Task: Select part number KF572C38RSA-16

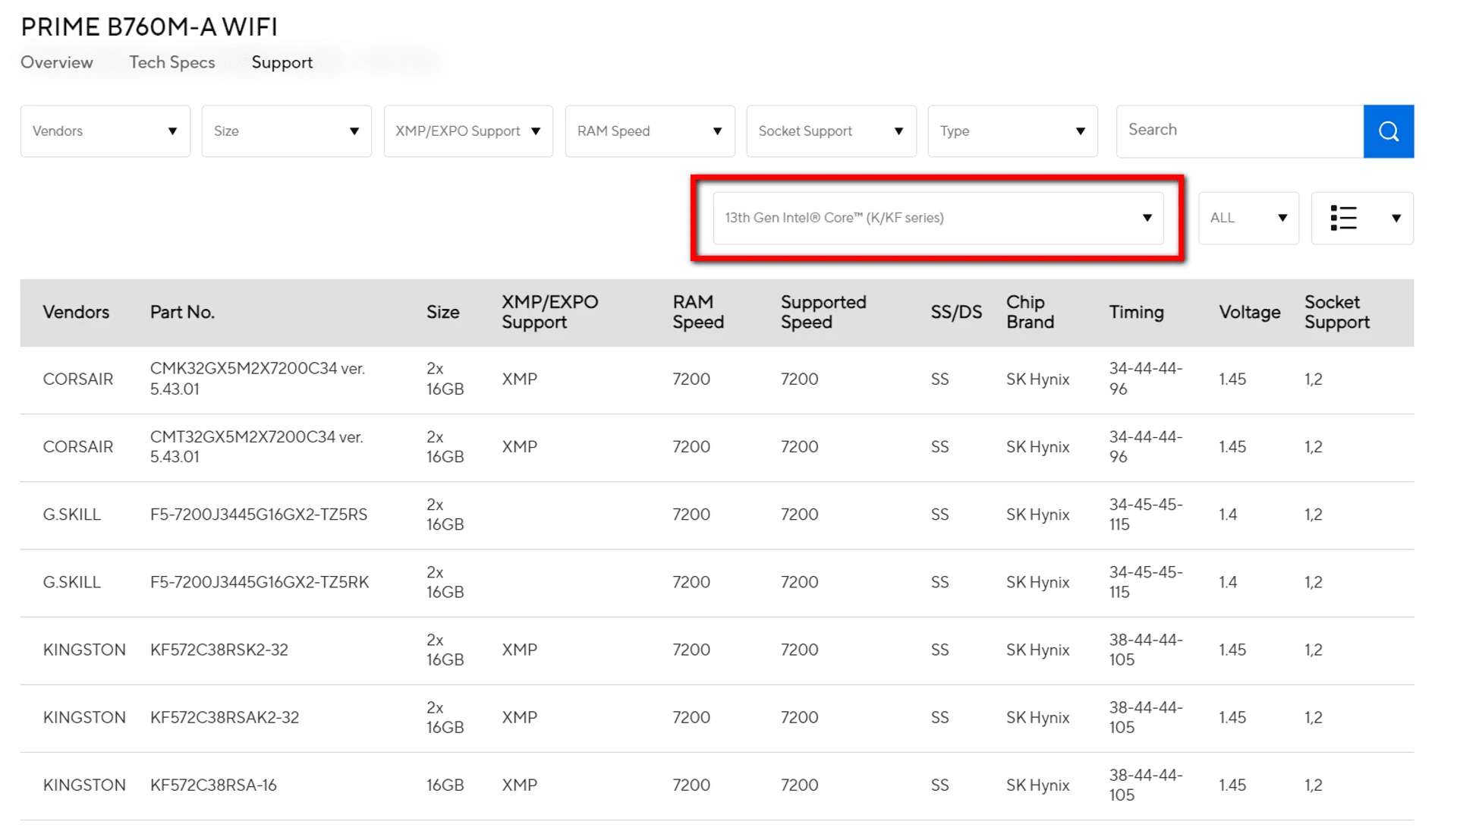Action: click(213, 785)
